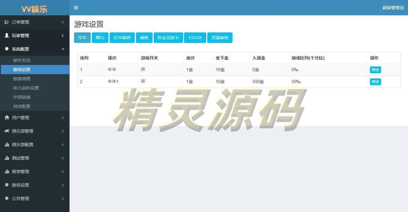Select the 炸金花房卡 game button
408x212 pixels.
click(x=169, y=38)
